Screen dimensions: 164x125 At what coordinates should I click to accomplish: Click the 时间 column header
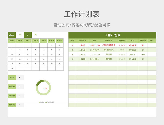coord(95,41)
